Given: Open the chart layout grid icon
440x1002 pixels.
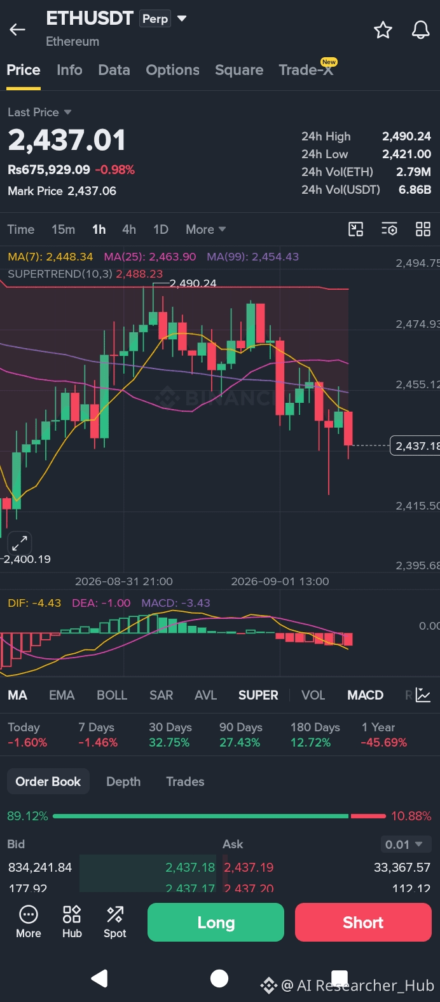Looking at the screenshot, I should (x=423, y=229).
